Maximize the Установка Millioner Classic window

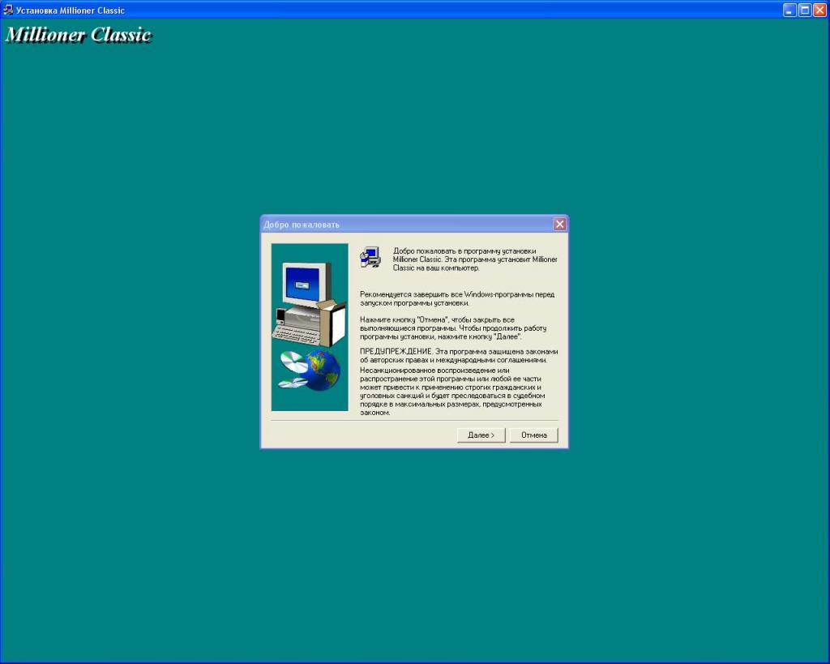(805, 11)
